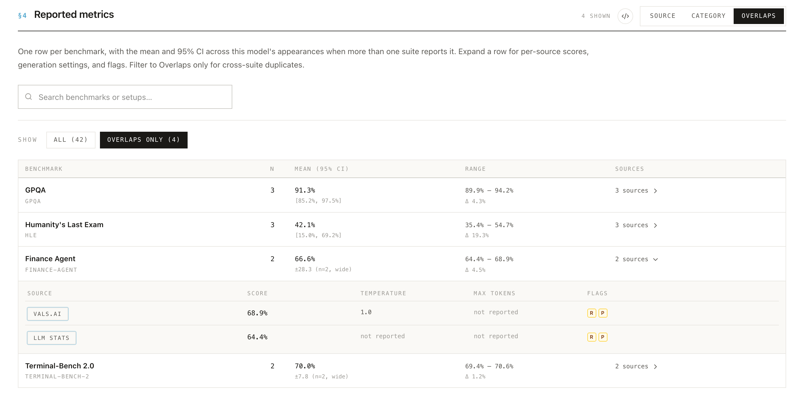The image size is (804, 413).
Task: Click the Δ 19.3% delta value
Action: point(477,235)
